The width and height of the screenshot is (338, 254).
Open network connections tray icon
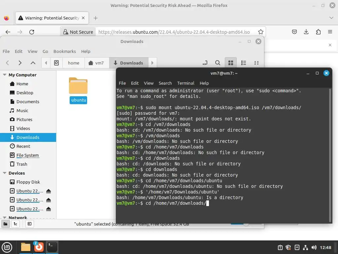(305, 247)
